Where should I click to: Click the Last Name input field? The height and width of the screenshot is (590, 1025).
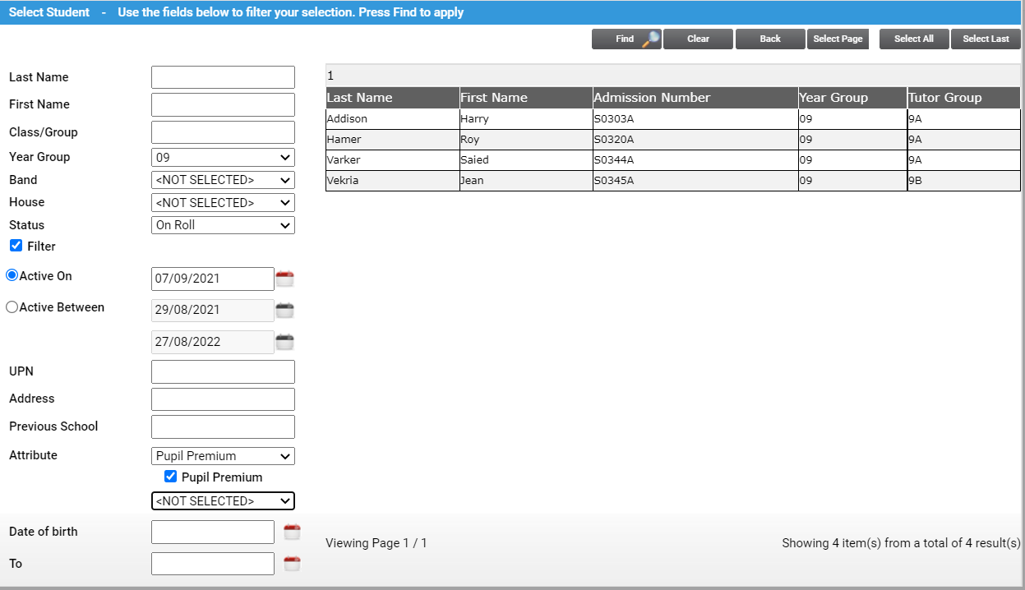(x=222, y=76)
